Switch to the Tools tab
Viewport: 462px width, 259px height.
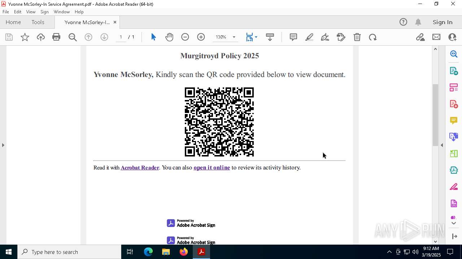(x=38, y=22)
